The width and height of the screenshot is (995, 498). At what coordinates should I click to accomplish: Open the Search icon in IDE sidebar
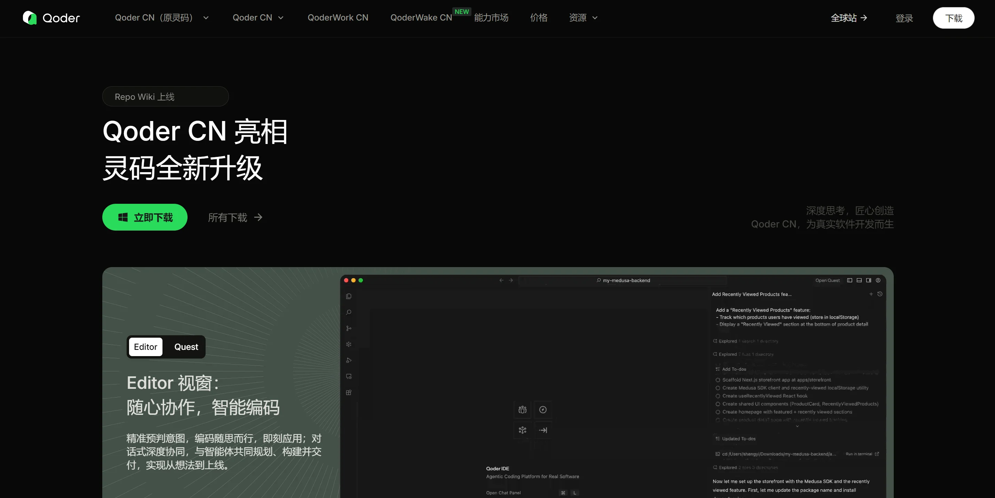(x=349, y=312)
